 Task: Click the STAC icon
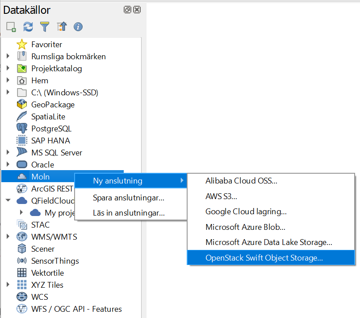pos(22,224)
